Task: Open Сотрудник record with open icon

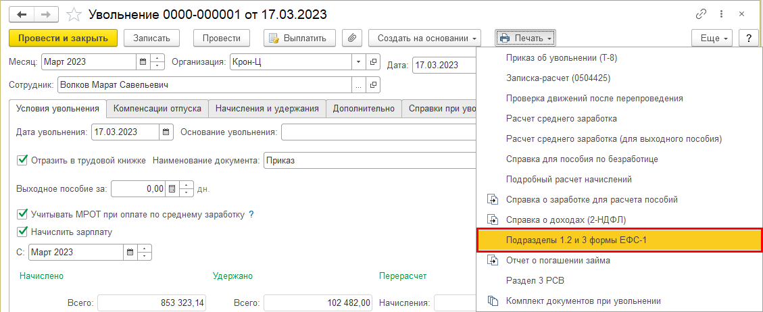Action: click(373, 85)
